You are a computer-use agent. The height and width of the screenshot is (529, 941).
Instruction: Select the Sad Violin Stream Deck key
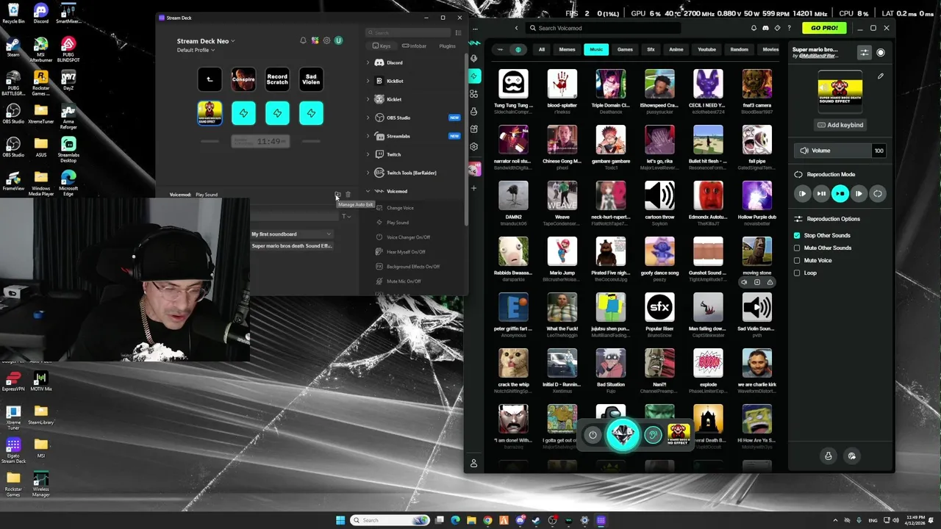[311, 79]
